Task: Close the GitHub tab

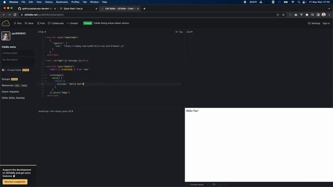Action: [x=55, y=9]
